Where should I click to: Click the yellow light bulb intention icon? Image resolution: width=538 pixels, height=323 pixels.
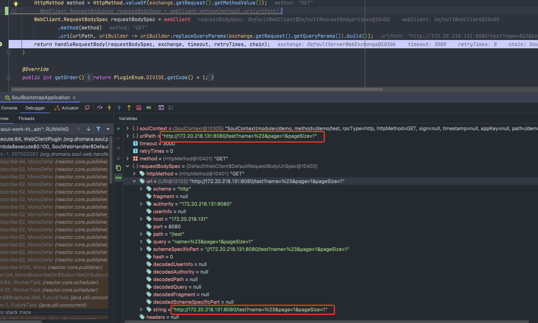pos(16,3)
